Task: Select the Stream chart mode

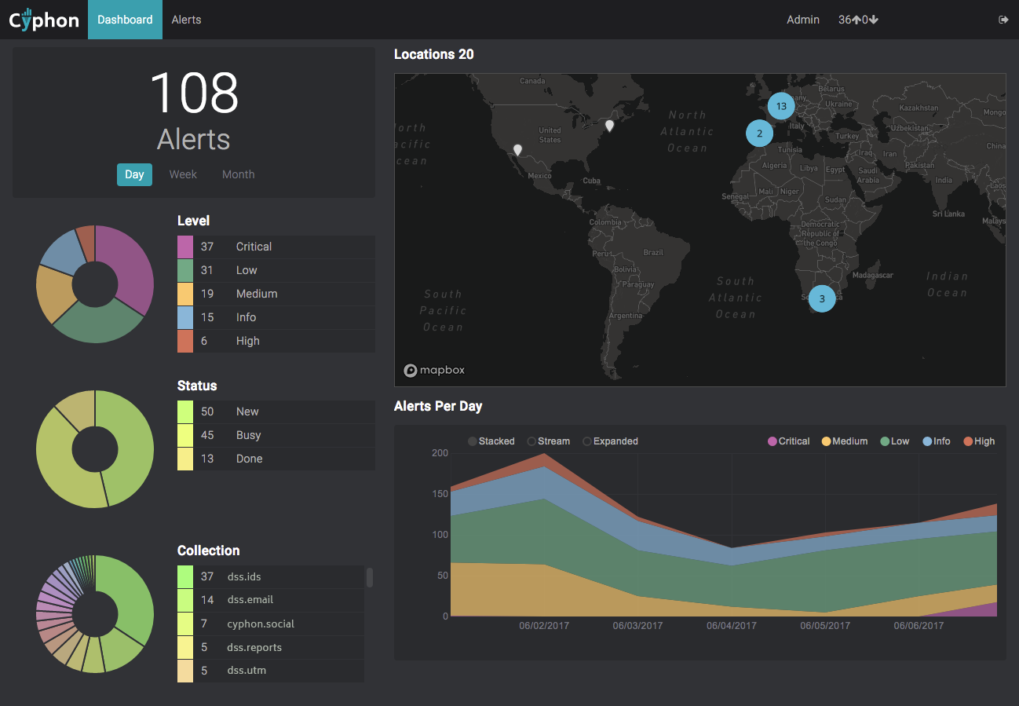Action: click(x=548, y=441)
